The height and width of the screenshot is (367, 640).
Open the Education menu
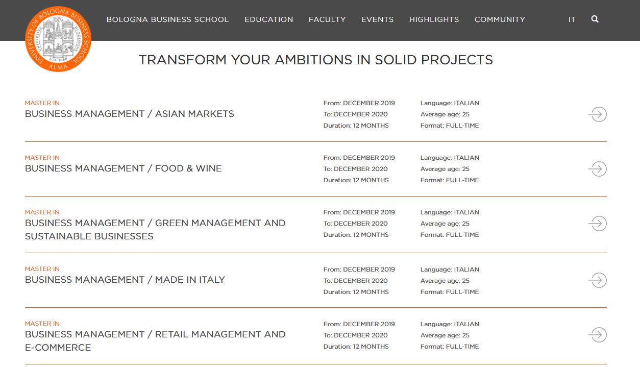point(269,19)
